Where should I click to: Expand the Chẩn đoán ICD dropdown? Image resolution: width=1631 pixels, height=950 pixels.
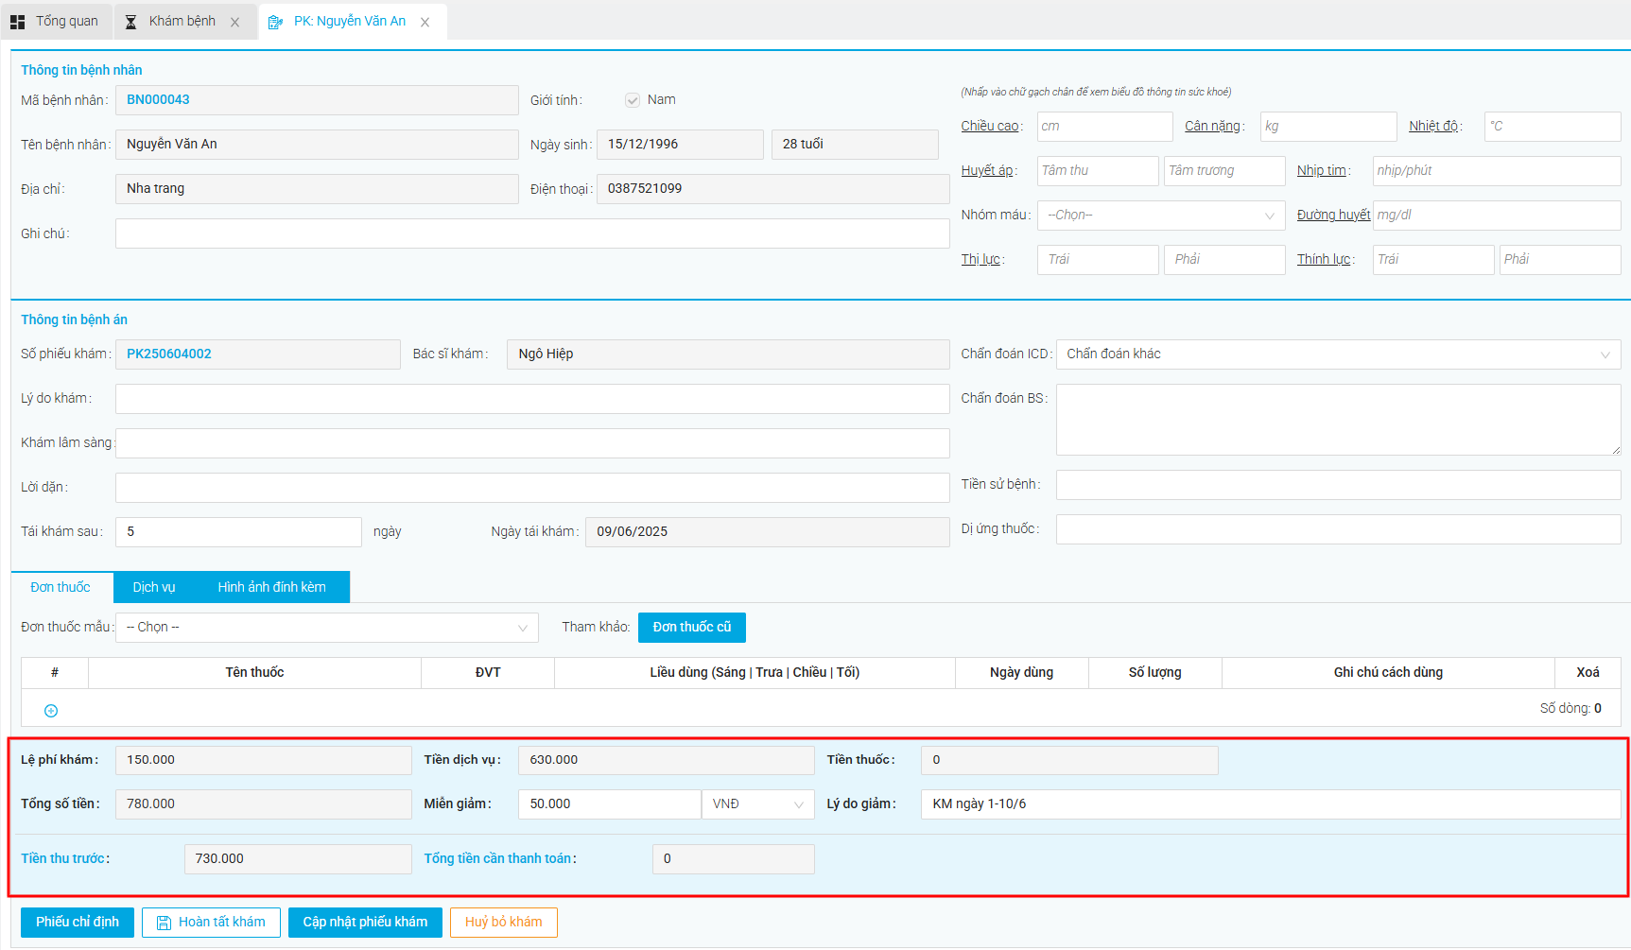tap(1338, 354)
